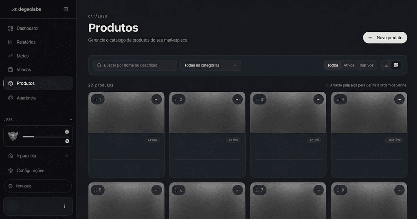The width and height of the screenshot is (417, 219).
Task: Click the Ir para loja house icon
Action: pos(11,156)
